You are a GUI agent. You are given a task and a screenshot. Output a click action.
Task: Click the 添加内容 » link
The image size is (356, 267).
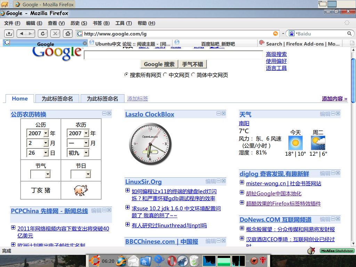(x=334, y=99)
